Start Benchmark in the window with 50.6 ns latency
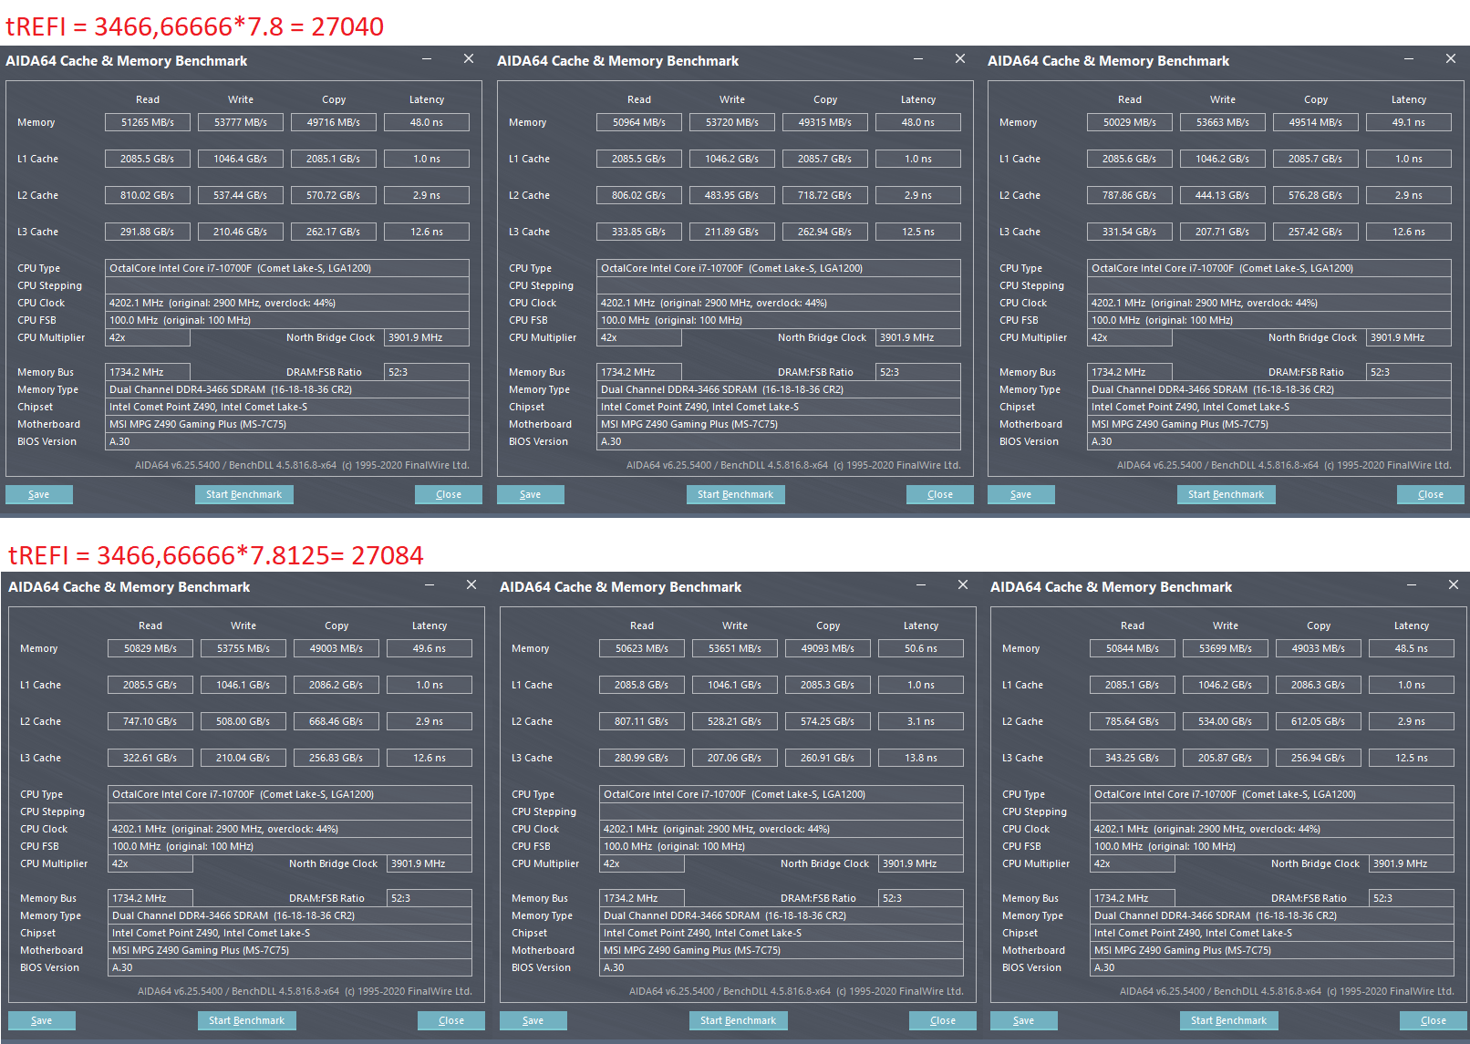The width and height of the screenshot is (1470, 1044). point(738,1020)
